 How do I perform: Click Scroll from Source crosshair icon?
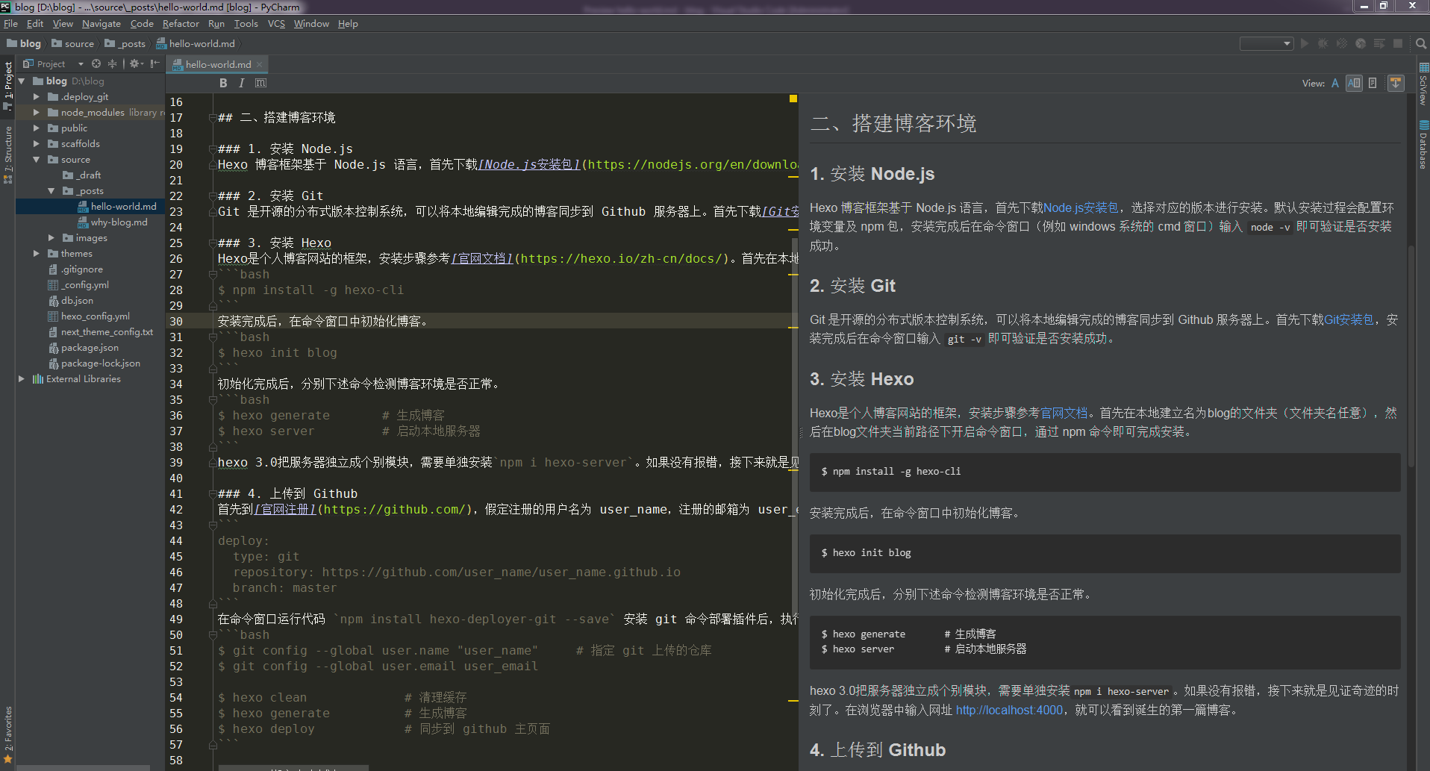coord(96,63)
